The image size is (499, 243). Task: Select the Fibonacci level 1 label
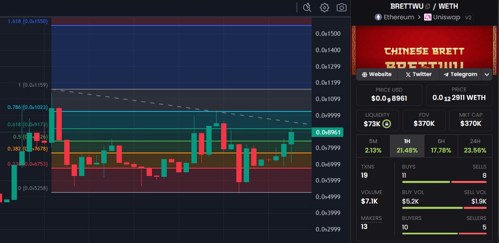(33, 85)
